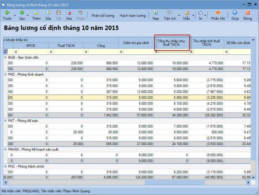This screenshot has height=195, width=259.
Task: Click Phân bổ lương button
Action: click(103, 16)
